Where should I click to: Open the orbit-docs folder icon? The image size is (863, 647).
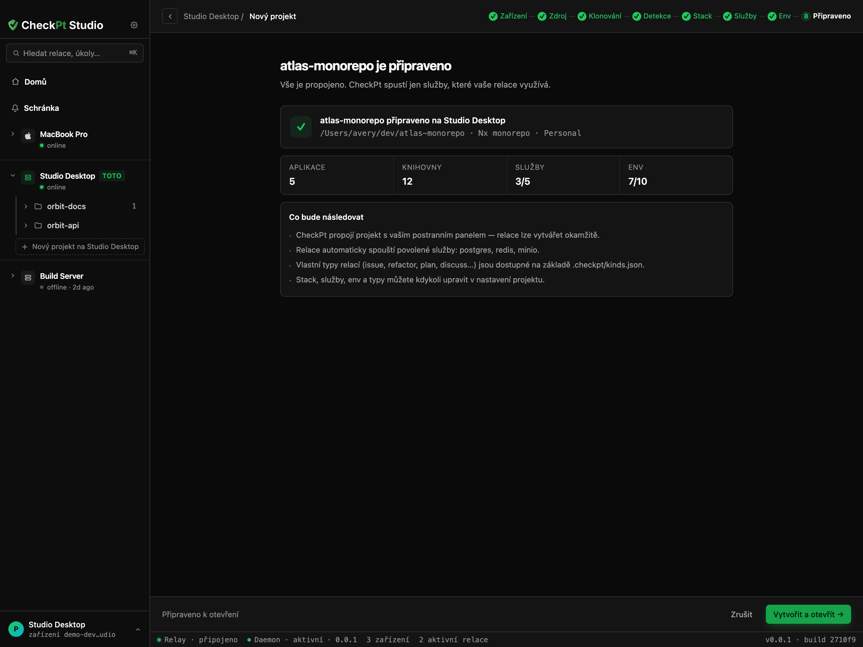point(38,206)
